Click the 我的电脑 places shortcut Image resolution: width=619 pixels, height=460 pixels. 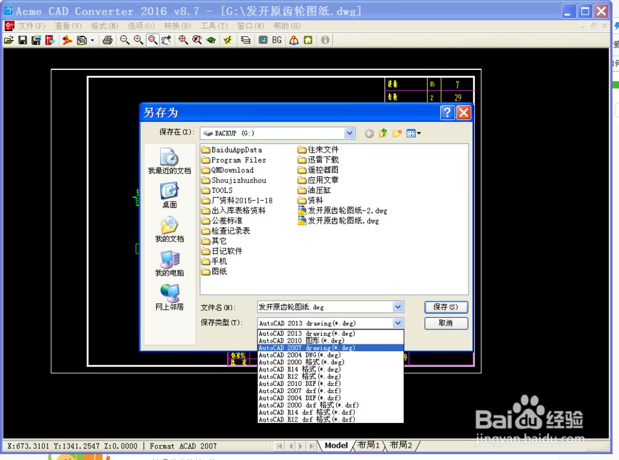point(170,263)
